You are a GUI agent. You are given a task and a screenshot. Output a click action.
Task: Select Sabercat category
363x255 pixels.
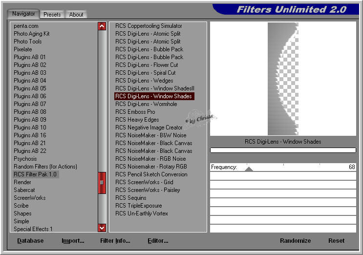24,190
